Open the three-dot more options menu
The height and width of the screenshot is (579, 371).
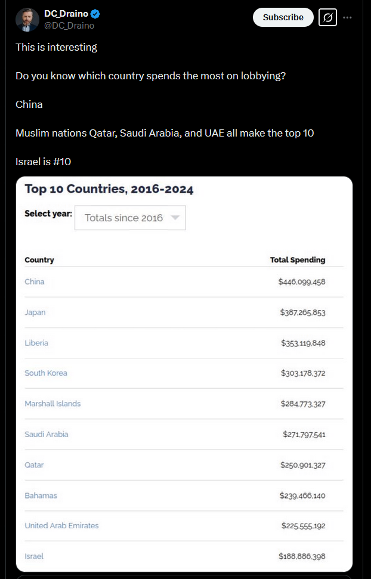347,17
